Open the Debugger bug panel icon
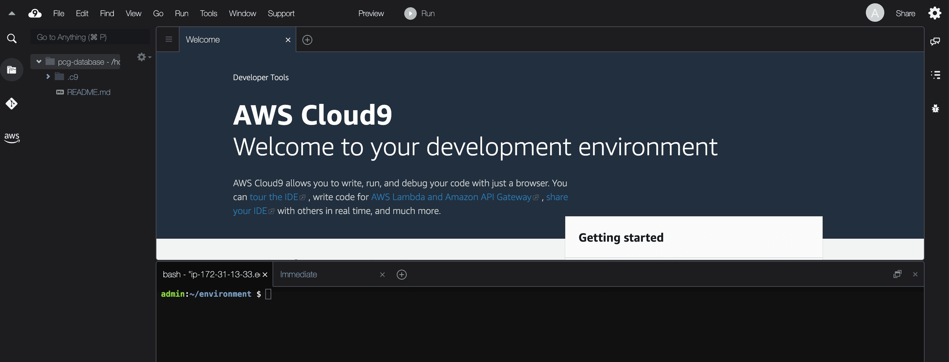The image size is (949, 362). click(x=935, y=109)
